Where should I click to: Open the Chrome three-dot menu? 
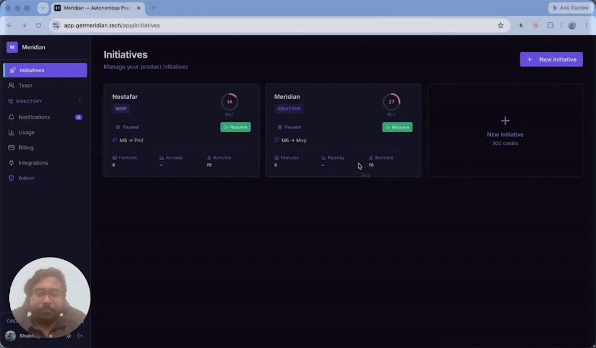pos(586,25)
